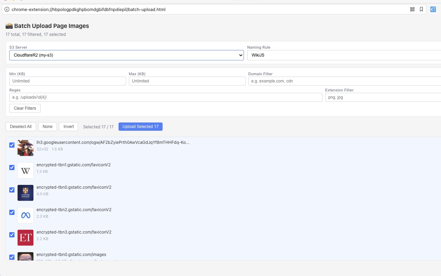The image size is (441, 276).
Task: Click the None selection button
Action: (48, 127)
